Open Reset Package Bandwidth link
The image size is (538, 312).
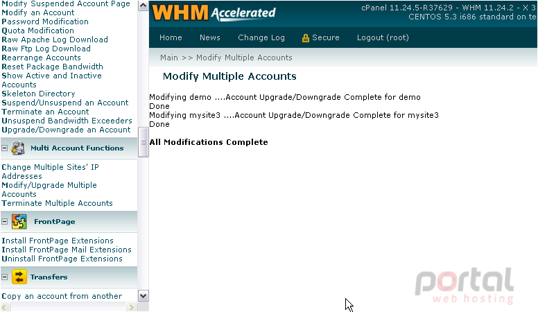[x=53, y=67]
